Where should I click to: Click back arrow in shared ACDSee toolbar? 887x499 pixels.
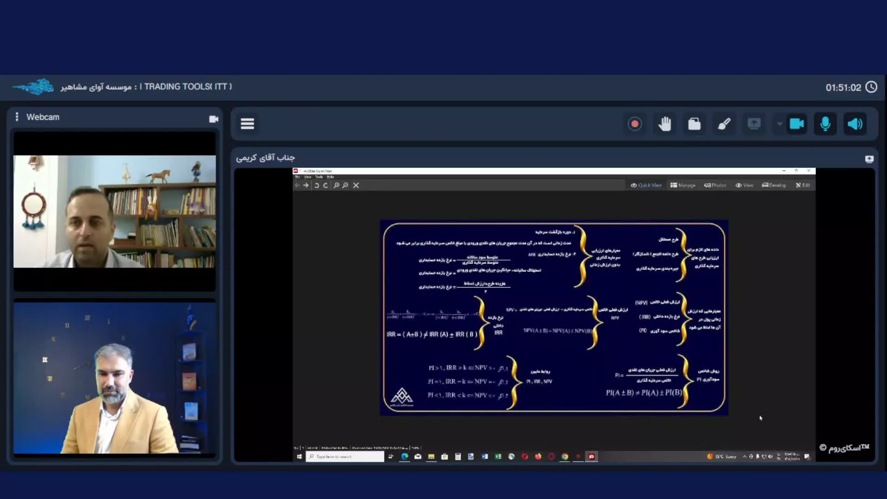tap(298, 185)
